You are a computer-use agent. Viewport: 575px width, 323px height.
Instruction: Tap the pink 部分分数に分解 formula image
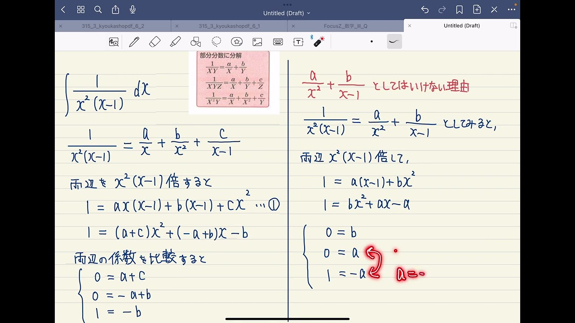(x=234, y=79)
